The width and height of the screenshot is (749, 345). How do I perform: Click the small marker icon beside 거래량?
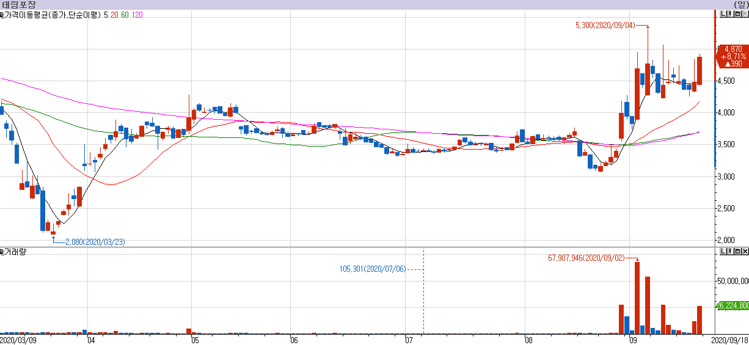tap(2, 252)
